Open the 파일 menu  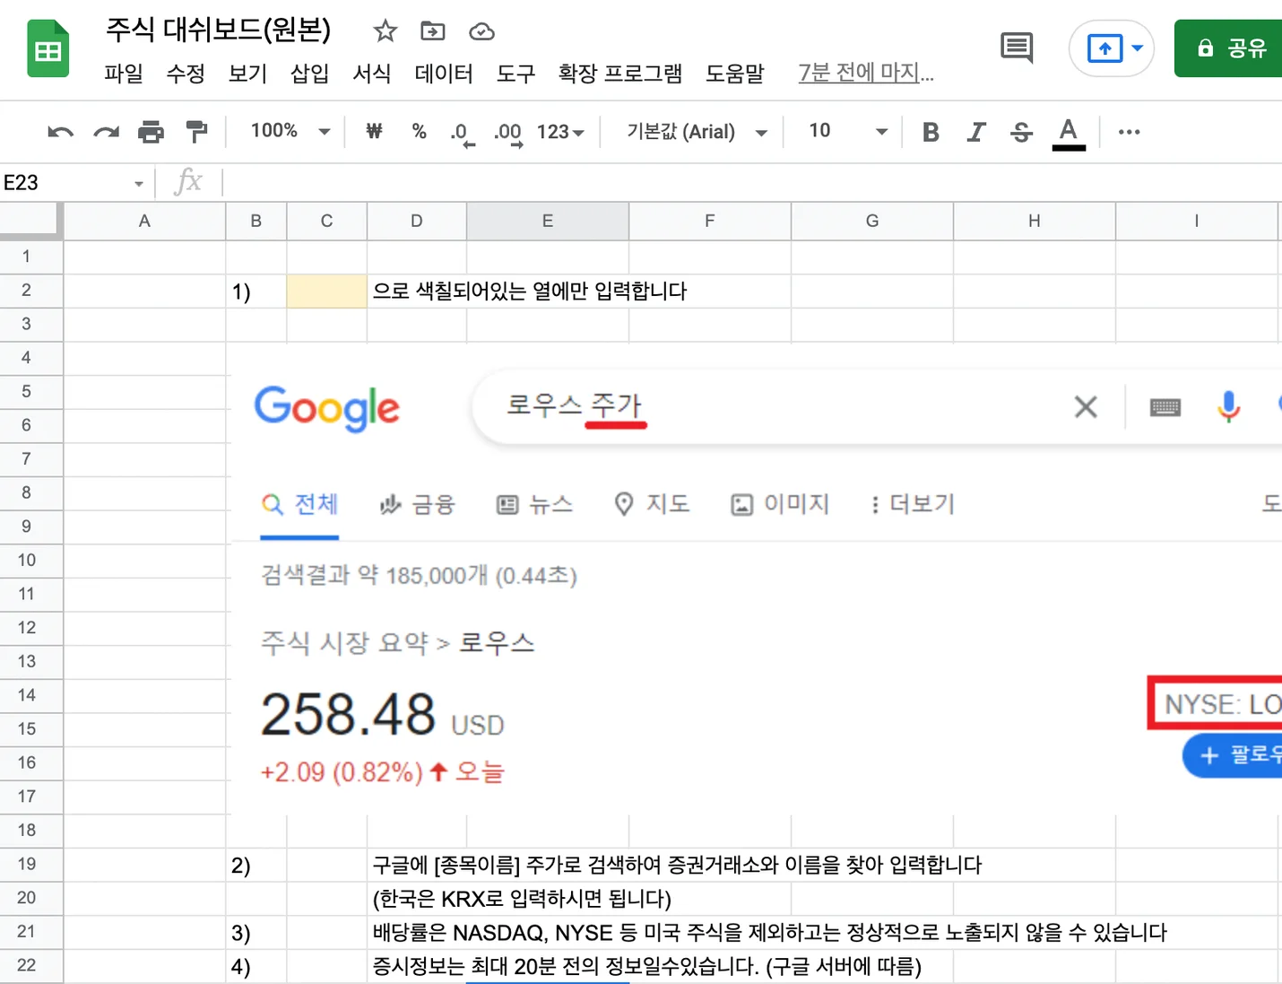coord(124,74)
